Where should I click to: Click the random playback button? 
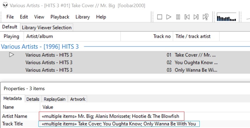[206, 17]
